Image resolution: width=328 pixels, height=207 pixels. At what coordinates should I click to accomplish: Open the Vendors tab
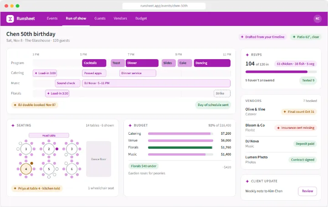click(120, 18)
